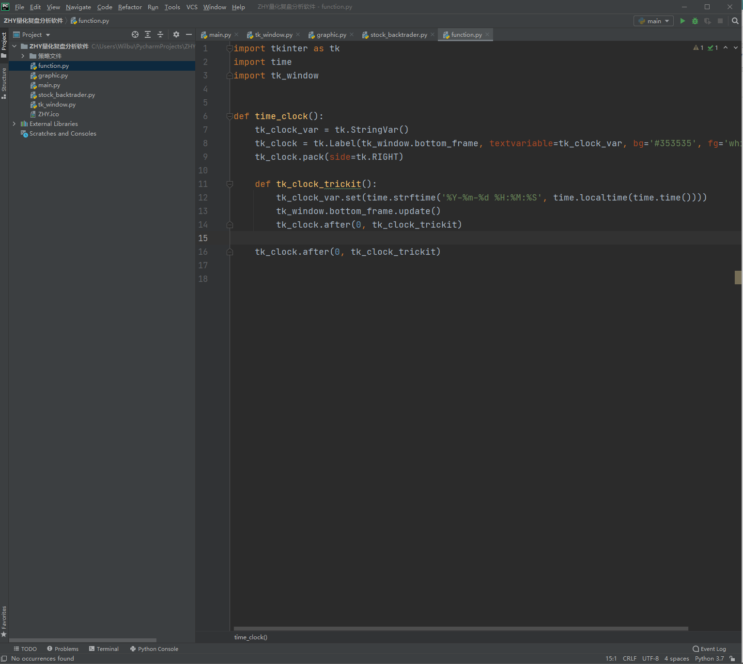Close the graphic.py tab
This screenshot has width=743, height=664.
click(352, 34)
